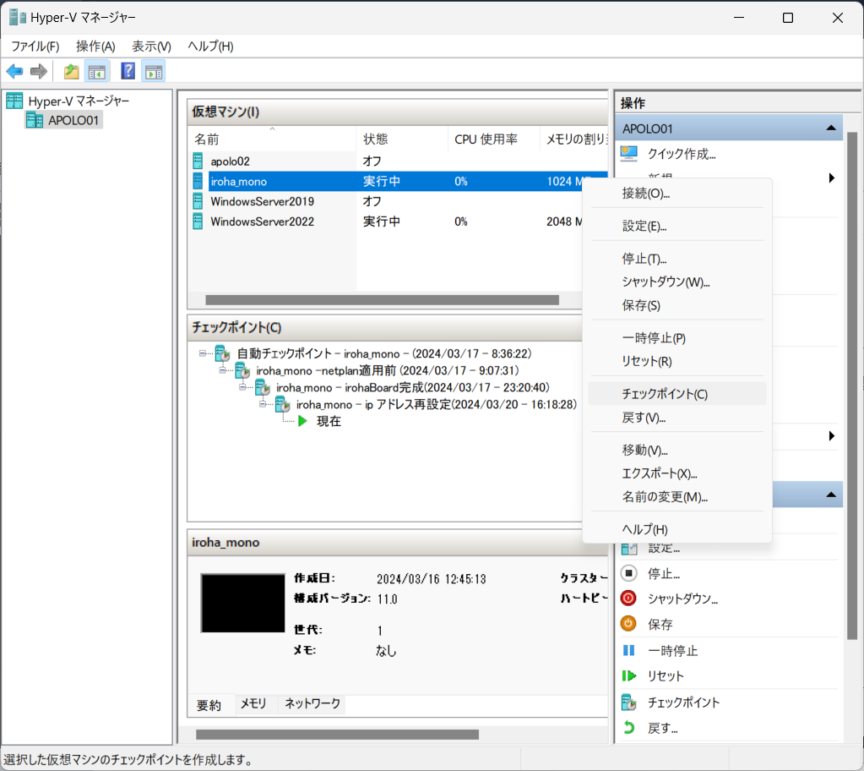The image size is (864, 771).
Task: Collapse the lower VM actions section arrow
Action: [x=831, y=495]
